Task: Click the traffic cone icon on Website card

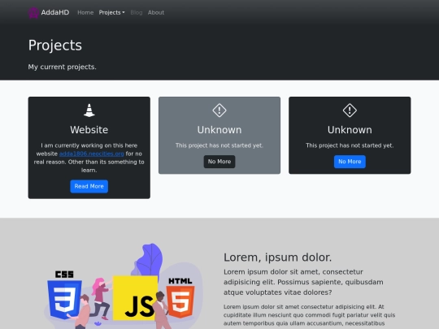Action: click(89, 110)
